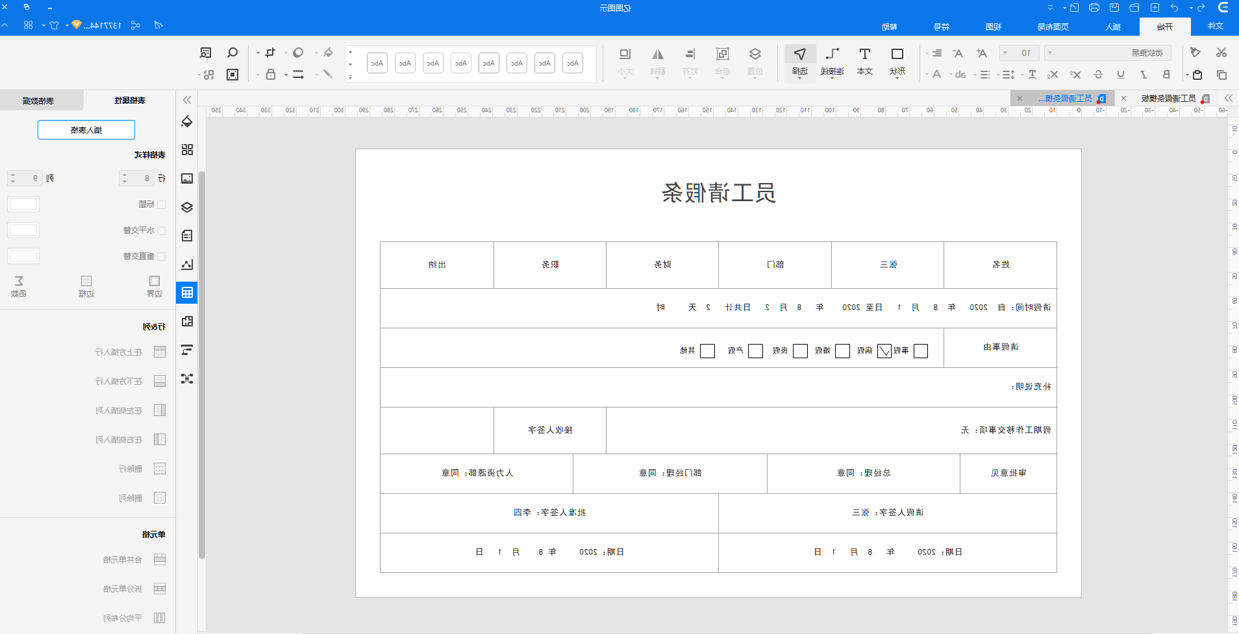Image resolution: width=1239 pixels, height=634 pixels.
Task: Open the 文件 menu
Action: [x=1216, y=26]
